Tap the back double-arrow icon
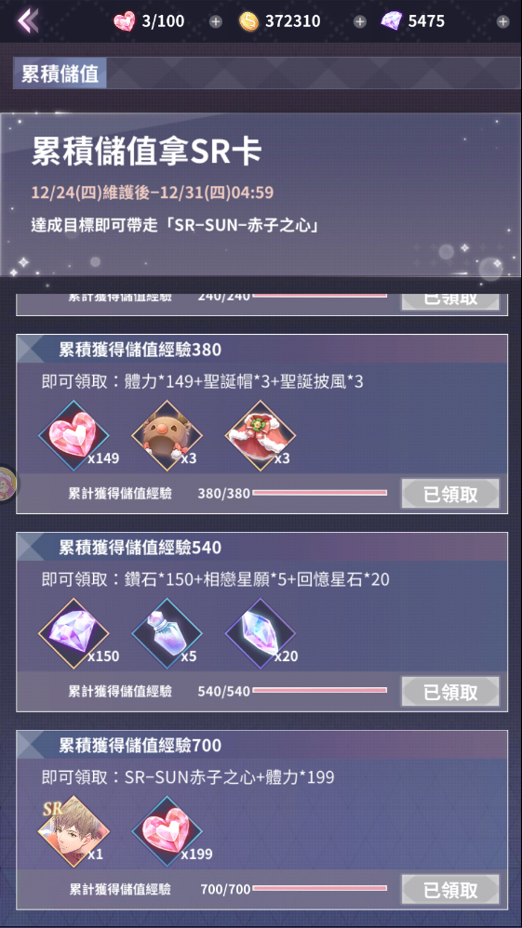Image resolution: width=522 pixels, height=928 pixels. tap(27, 20)
